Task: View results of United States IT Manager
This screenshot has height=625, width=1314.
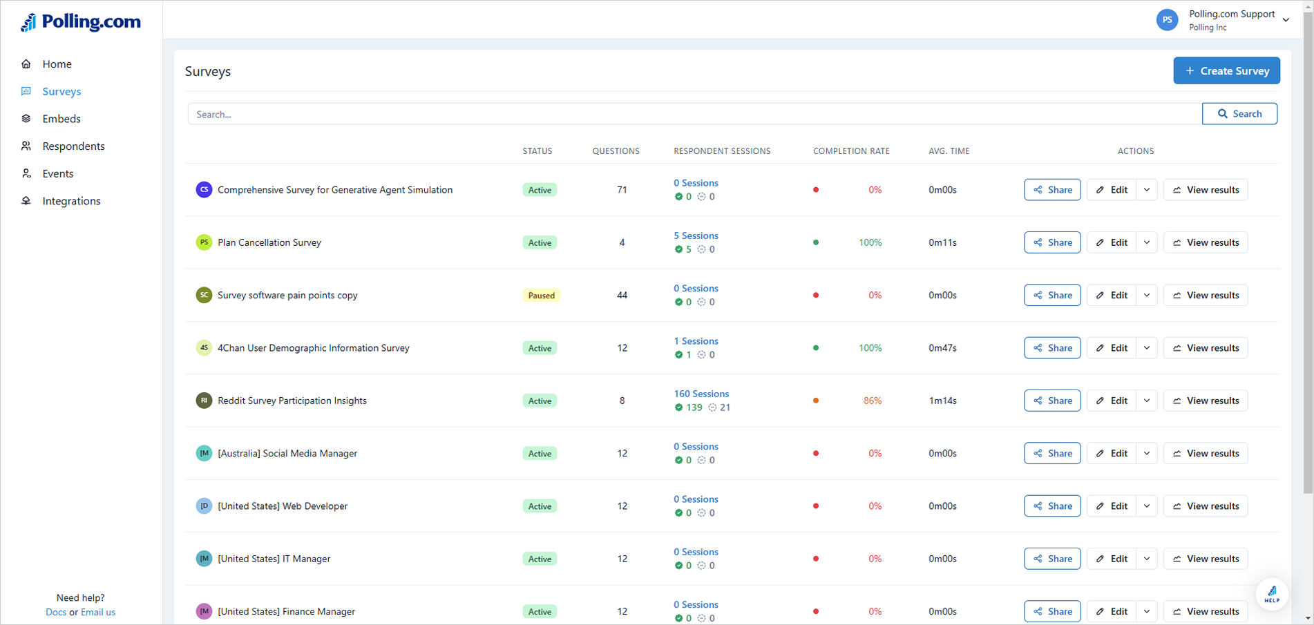Action: click(1206, 559)
